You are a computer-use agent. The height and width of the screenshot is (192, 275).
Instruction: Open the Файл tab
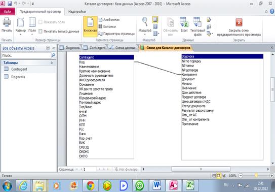(8, 12)
